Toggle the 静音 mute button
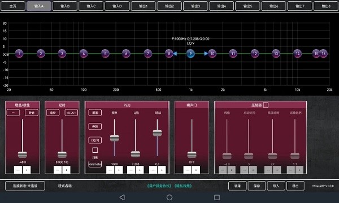 (x=32, y=113)
